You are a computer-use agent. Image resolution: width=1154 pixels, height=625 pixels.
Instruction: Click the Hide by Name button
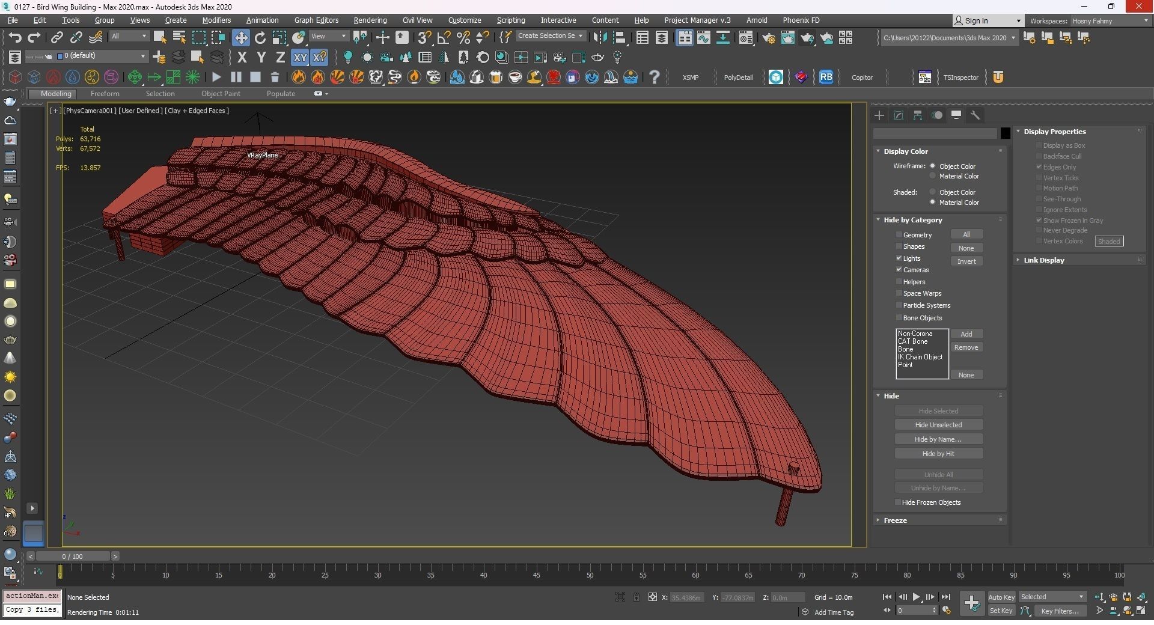coord(938,439)
